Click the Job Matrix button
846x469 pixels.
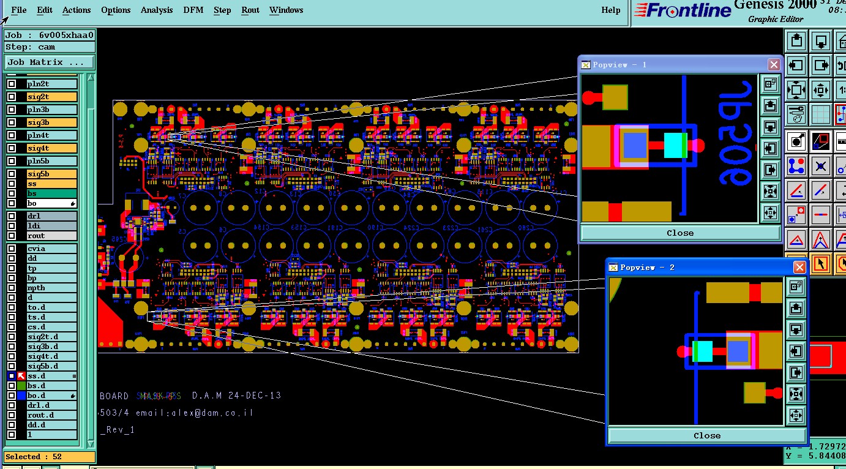tap(49, 62)
